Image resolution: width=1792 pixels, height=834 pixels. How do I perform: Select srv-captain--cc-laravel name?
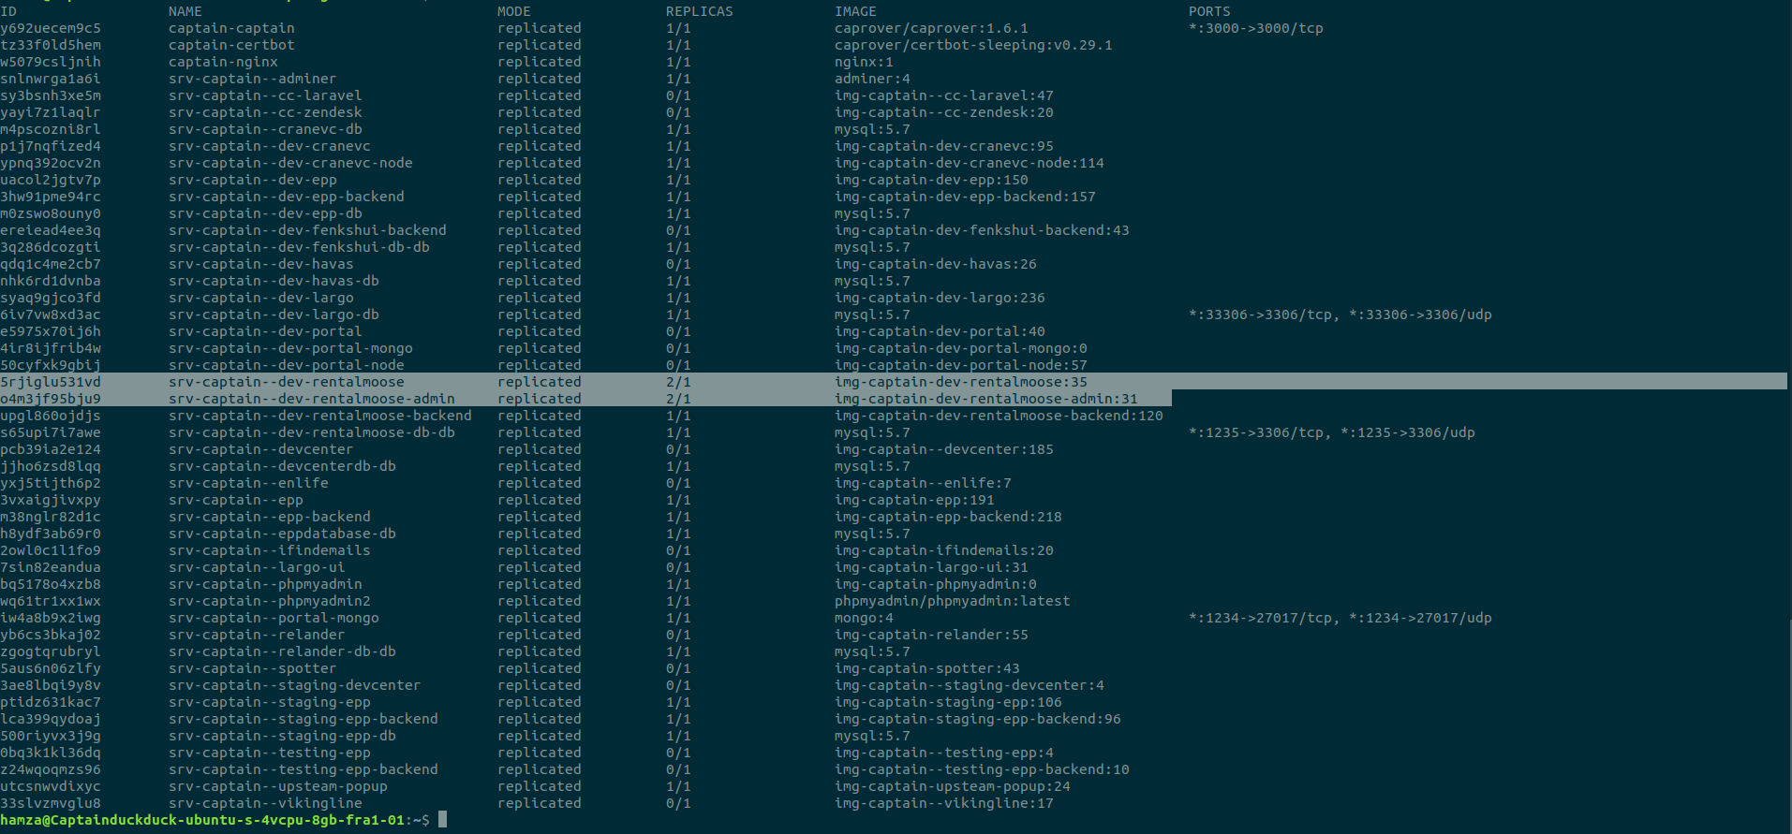coord(265,95)
